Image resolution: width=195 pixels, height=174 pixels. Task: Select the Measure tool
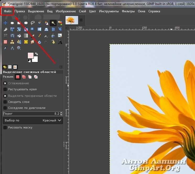point(12,48)
